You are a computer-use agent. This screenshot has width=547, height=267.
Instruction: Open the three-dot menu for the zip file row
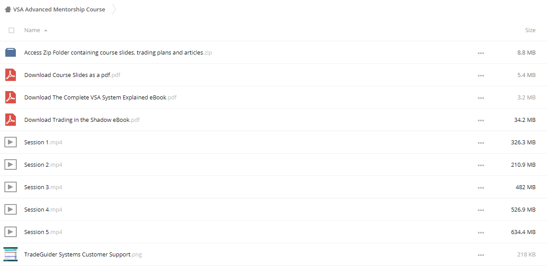(480, 53)
